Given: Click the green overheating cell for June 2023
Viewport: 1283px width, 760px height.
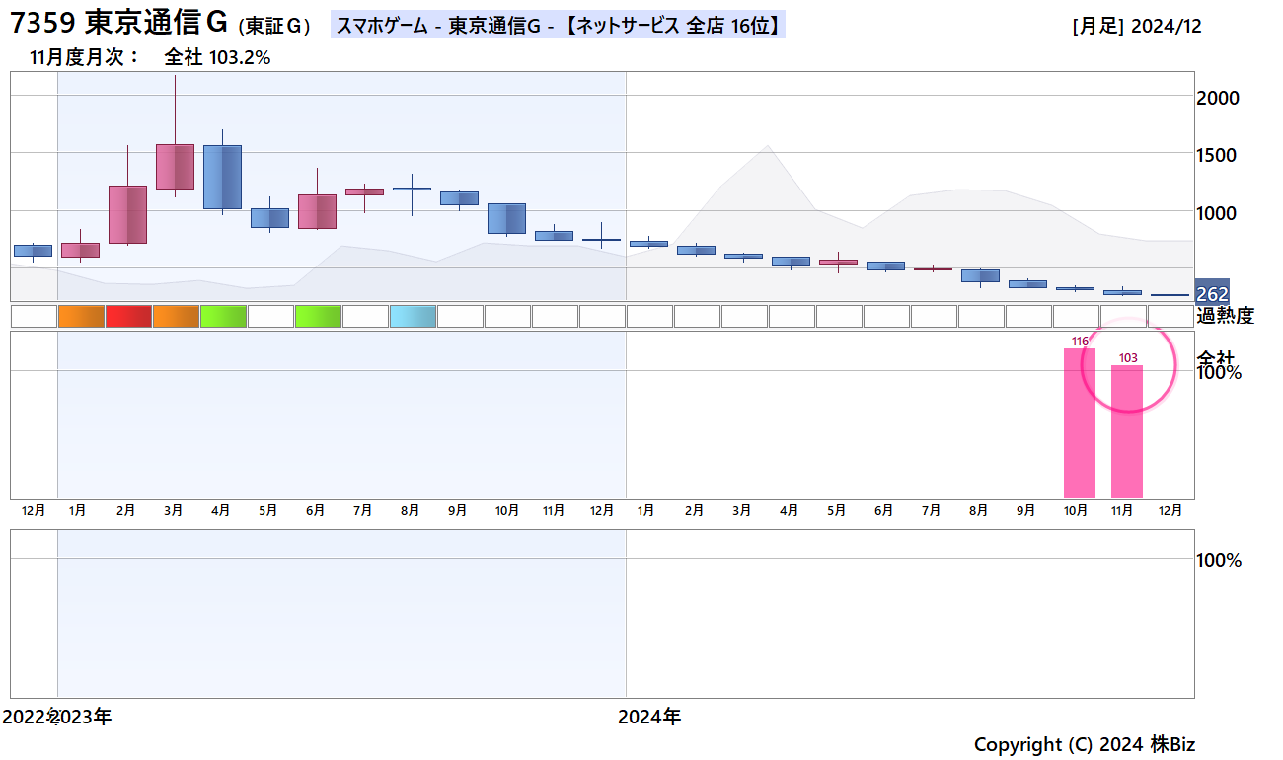Looking at the screenshot, I should click(x=318, y=316).
